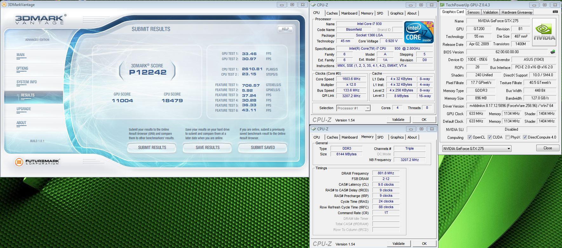This screenshot has width=562, height=248.
Task: Open Hardware Giveaway tab in GPU-Z
Action: point(517,12)
